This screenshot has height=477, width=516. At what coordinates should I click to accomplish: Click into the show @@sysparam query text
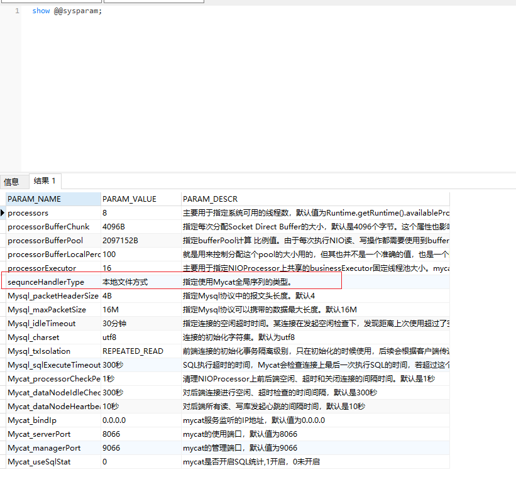point(67,11)
